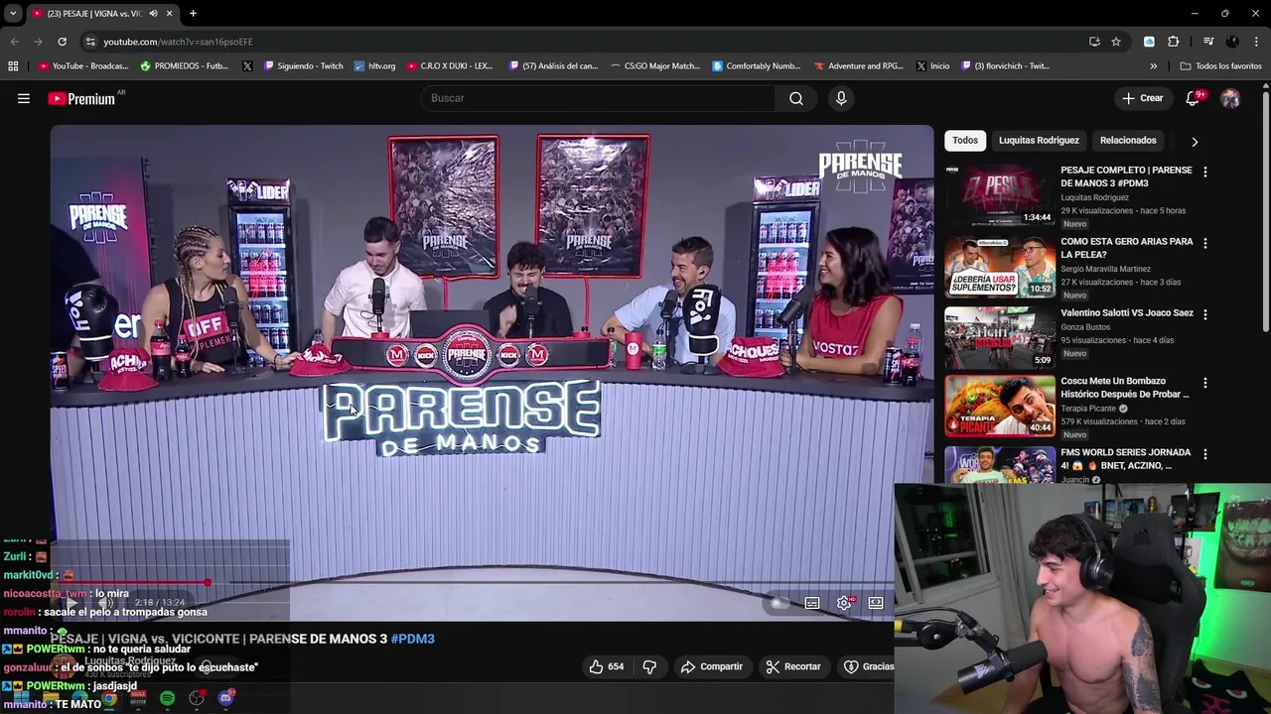Open hltv.org bookmark
The height and width of the screenshot is (714, 1271).
[x=374, y=66]
